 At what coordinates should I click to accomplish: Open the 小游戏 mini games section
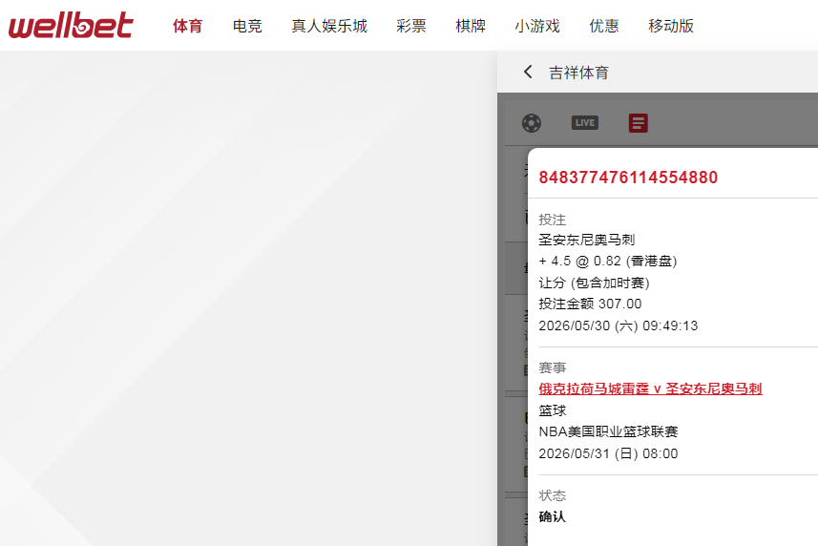click(537, 26)
